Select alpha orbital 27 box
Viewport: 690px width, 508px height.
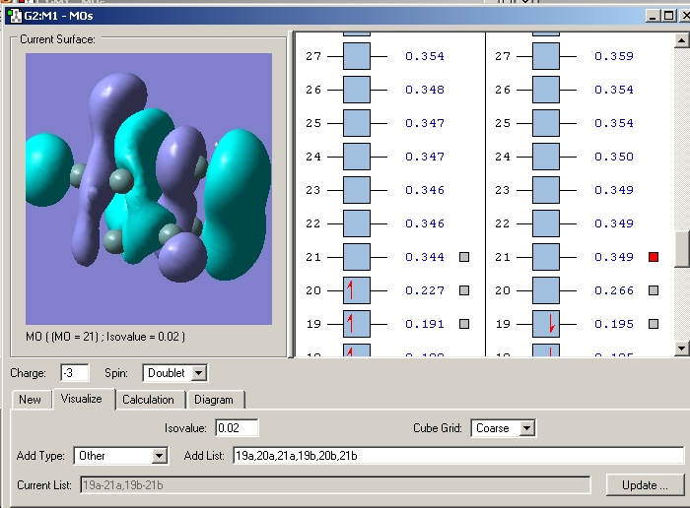pyautogui.click(x=357, y=56)
